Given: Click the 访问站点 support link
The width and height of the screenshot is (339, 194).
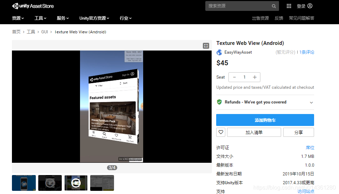Looking at the screenshot, I should point(306,192).
